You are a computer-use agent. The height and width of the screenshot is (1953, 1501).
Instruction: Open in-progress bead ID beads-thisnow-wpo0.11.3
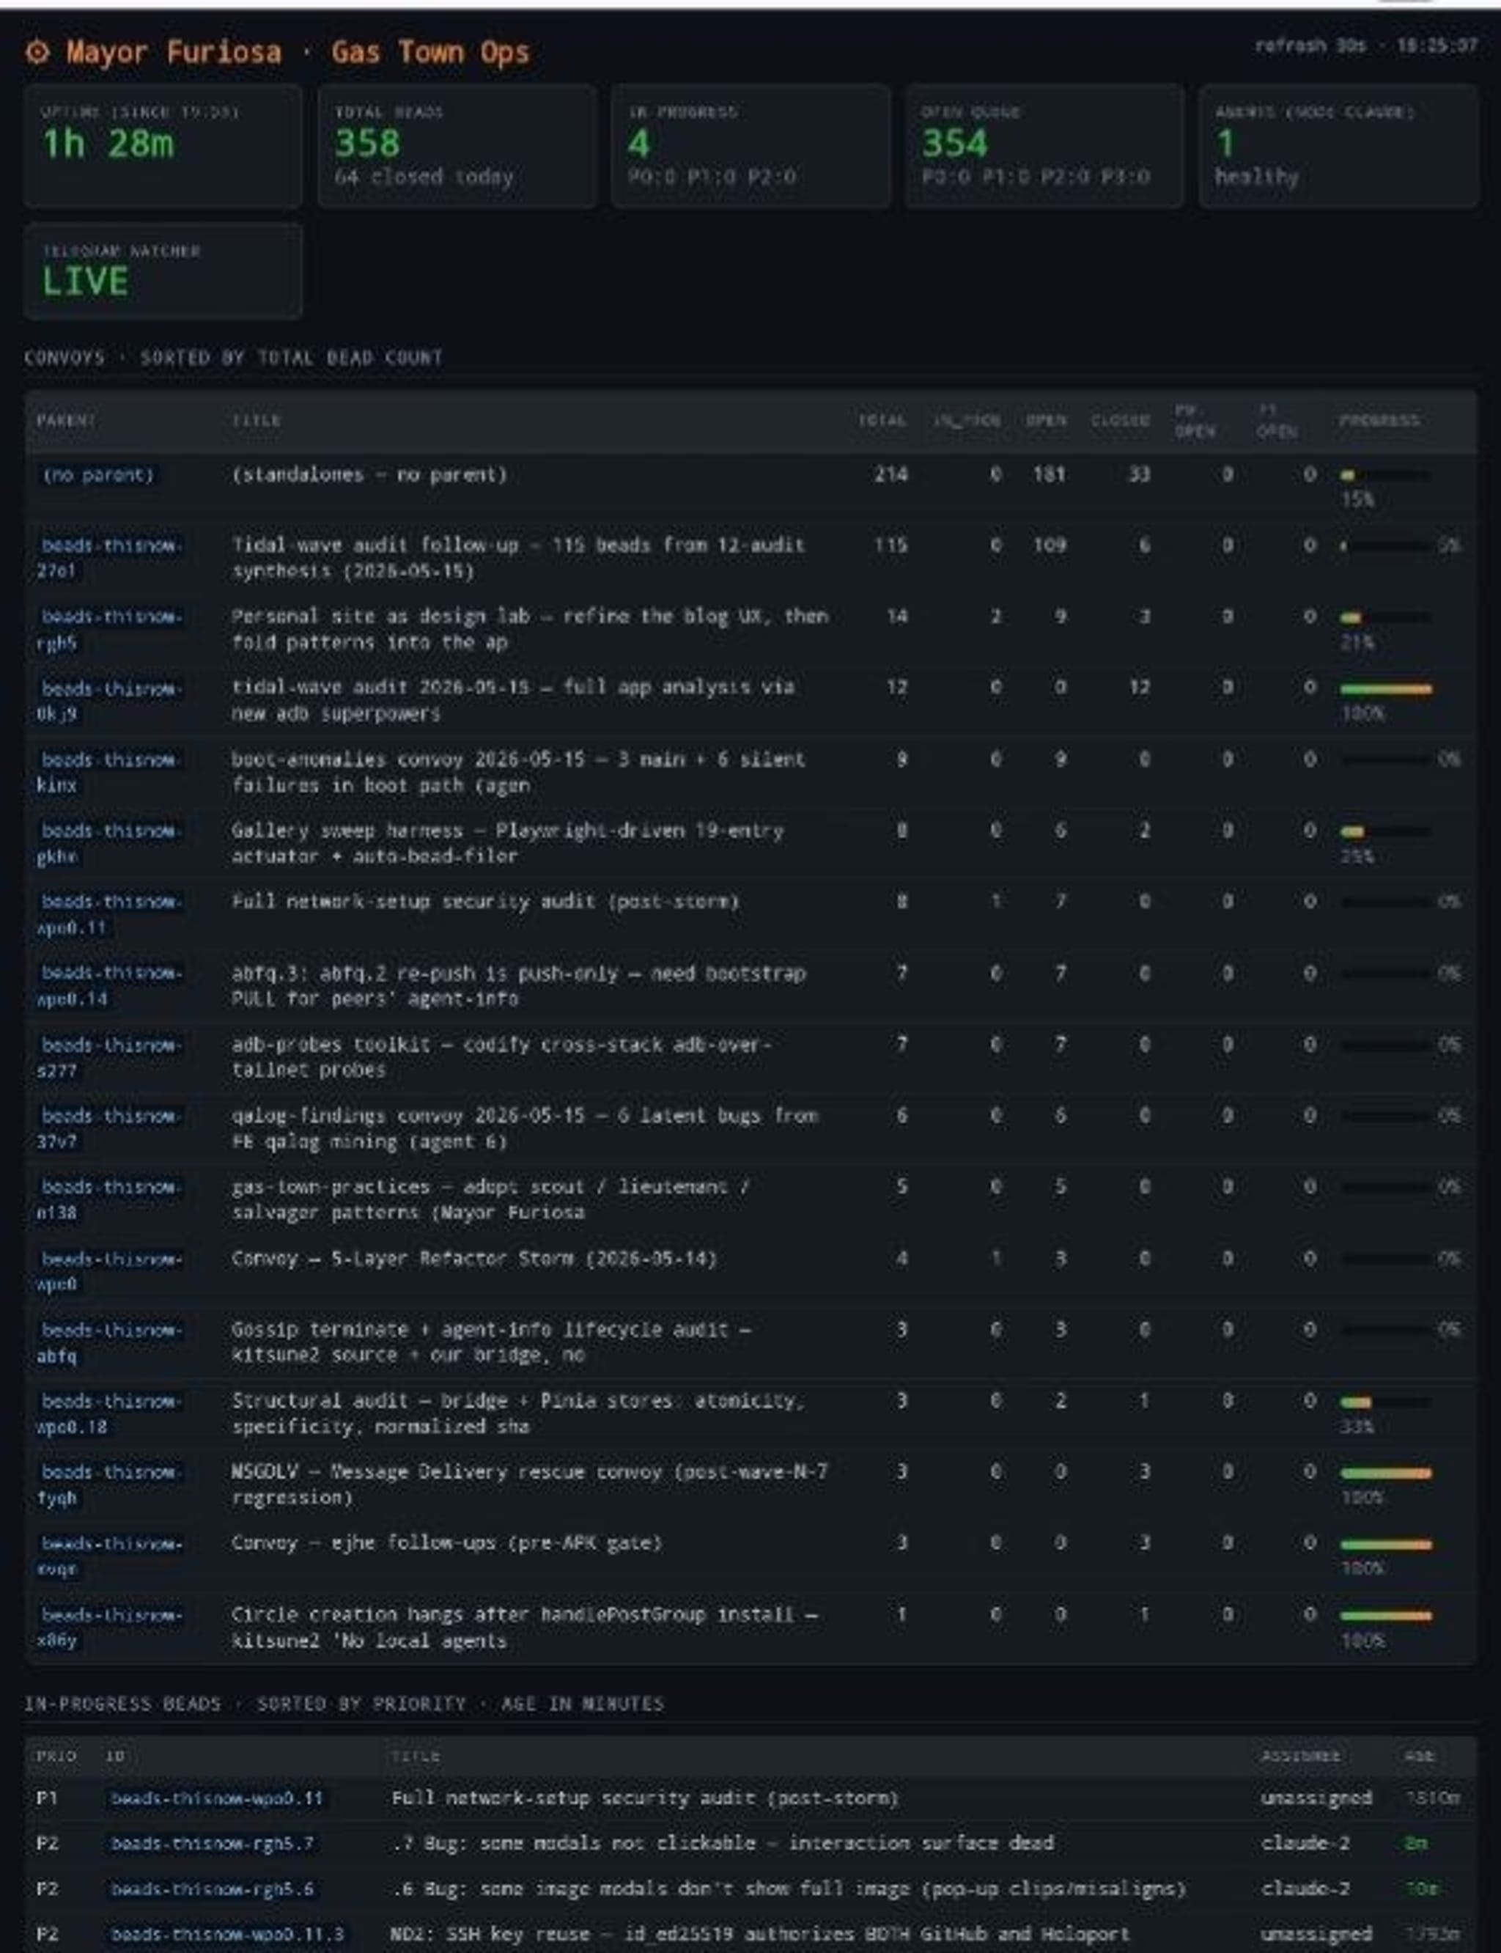[227, 1934]
